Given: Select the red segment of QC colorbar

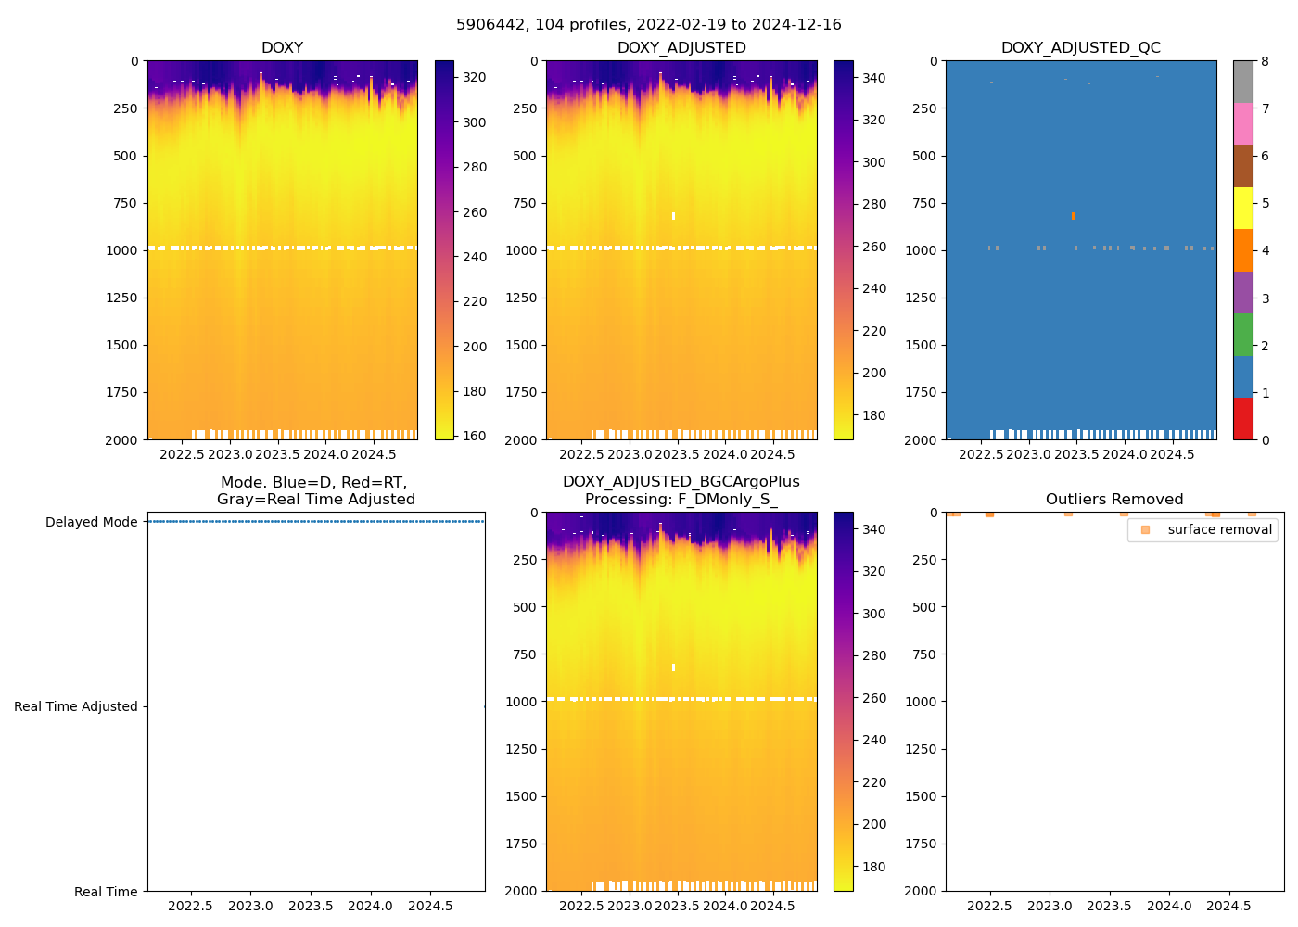Looking at the screenshot, I should click(1243, 418).
